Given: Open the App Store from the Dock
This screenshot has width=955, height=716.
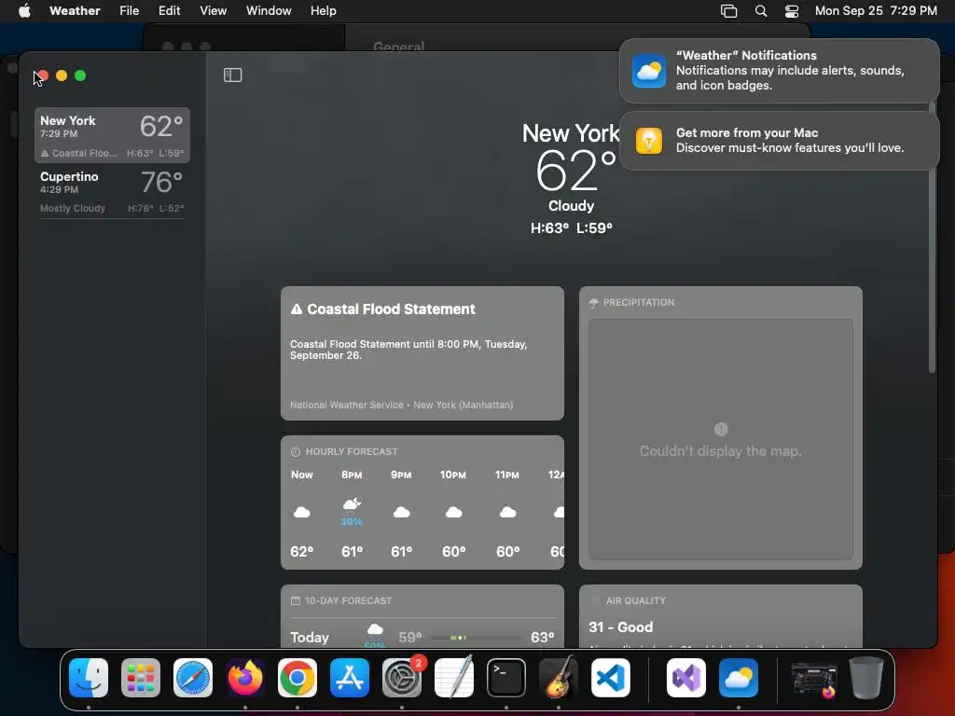Looking at the screenshot, I should tap(350, 678).
